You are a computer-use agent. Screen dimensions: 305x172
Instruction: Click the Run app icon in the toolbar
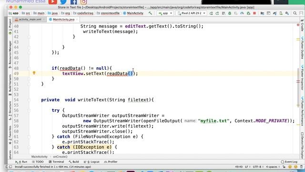coord(211,13)
